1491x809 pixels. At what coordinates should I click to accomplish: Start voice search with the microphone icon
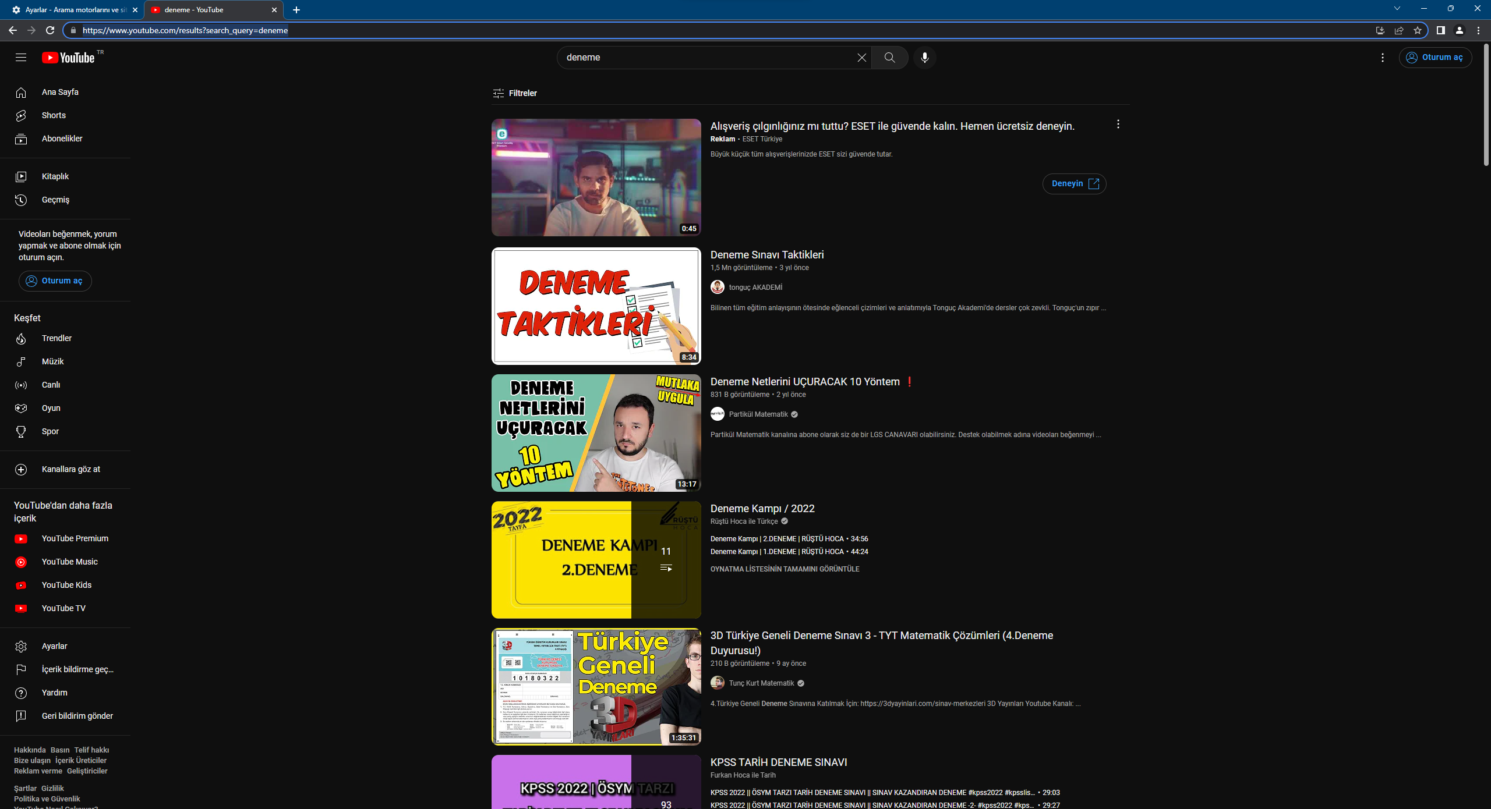[x=924, y=58]
